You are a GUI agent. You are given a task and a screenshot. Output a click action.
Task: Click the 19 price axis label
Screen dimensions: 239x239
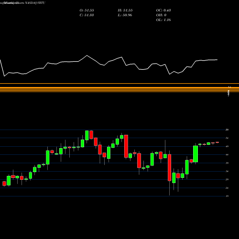pyautogui.click(x=227, y=196)
